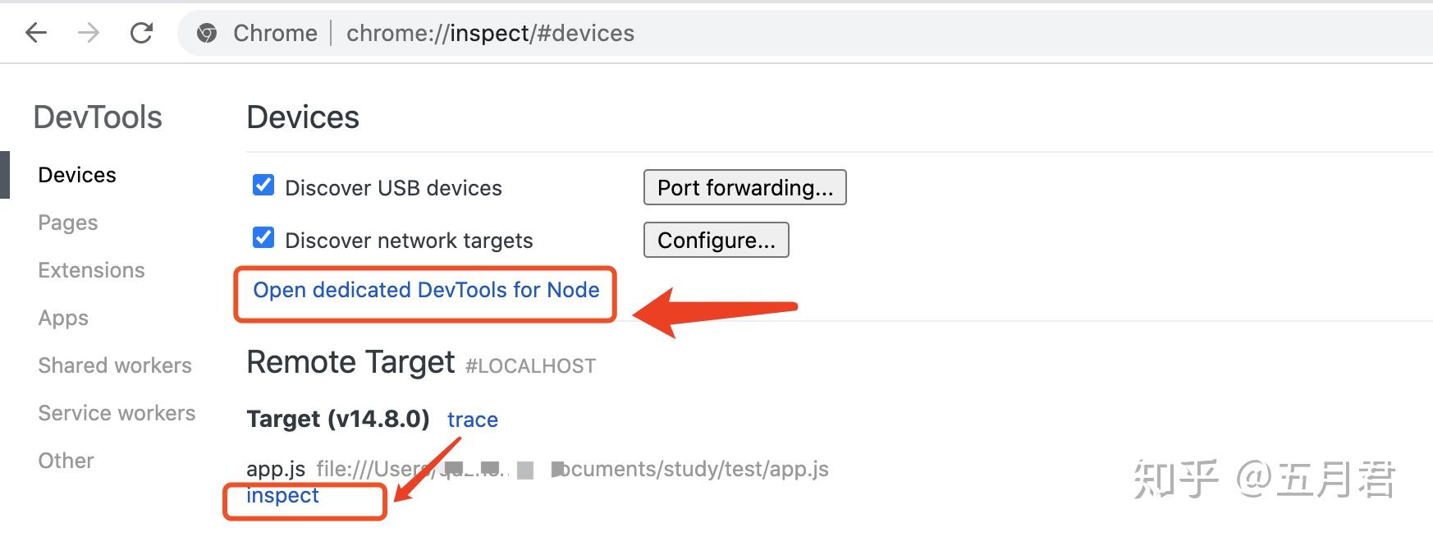
Task: Select Service workers in the sidebar
Action: (x=116, y=412)
